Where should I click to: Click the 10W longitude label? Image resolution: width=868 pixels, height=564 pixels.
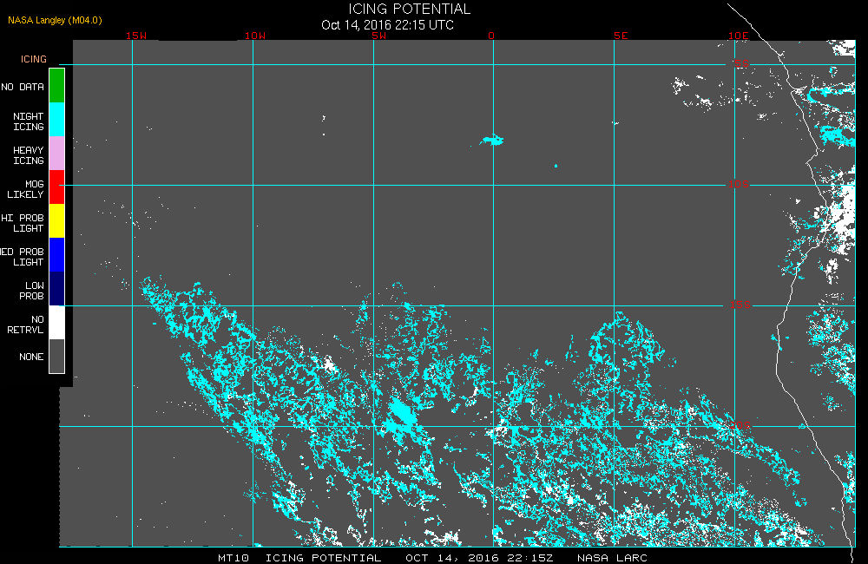[255, 36]
